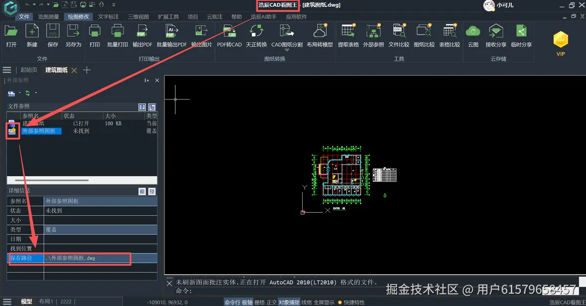Screen dimensions: 586x306
Task: Close the 外部参照 panel
Action: (x=157, y=80)
